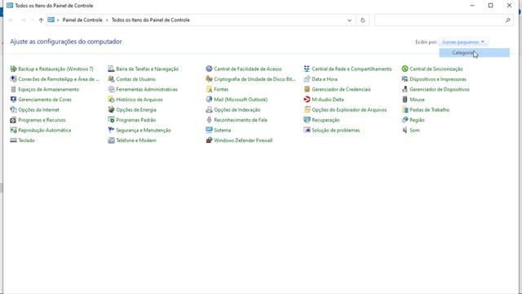Open the Sistema icon
This screenshot has height=294, width=522.
coord(209,130)
